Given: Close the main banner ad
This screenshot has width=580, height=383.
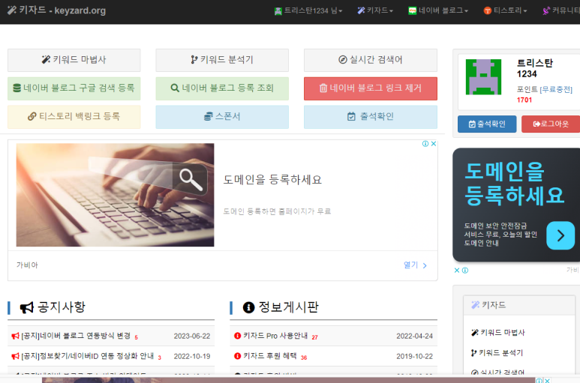Looking at the screenshot, I should pos(434,144).
